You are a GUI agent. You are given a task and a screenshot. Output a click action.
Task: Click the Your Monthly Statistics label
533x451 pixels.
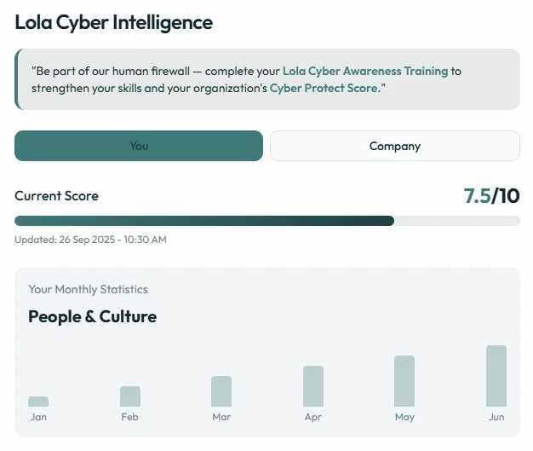[88, 289]
